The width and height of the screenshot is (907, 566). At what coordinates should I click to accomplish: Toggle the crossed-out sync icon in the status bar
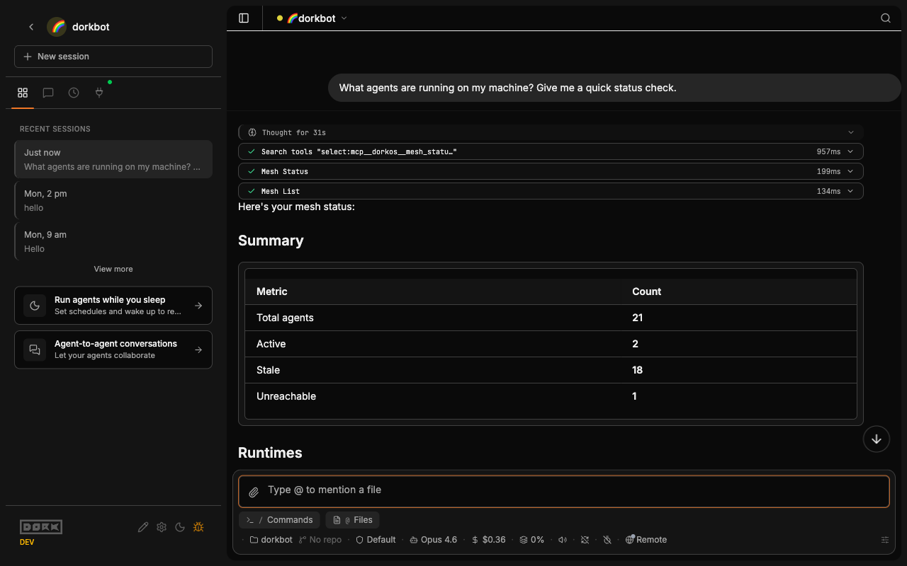[585, 540]
